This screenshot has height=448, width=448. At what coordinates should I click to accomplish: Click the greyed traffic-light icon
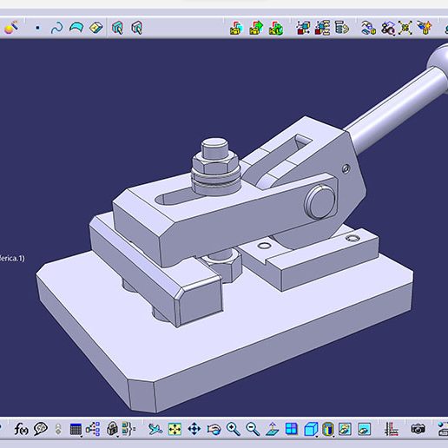click(58, 429)
